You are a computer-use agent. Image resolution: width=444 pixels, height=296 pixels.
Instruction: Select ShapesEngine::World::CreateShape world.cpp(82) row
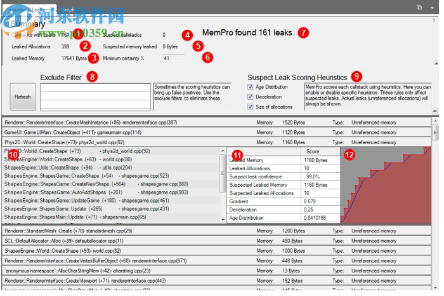click(217, 251)
